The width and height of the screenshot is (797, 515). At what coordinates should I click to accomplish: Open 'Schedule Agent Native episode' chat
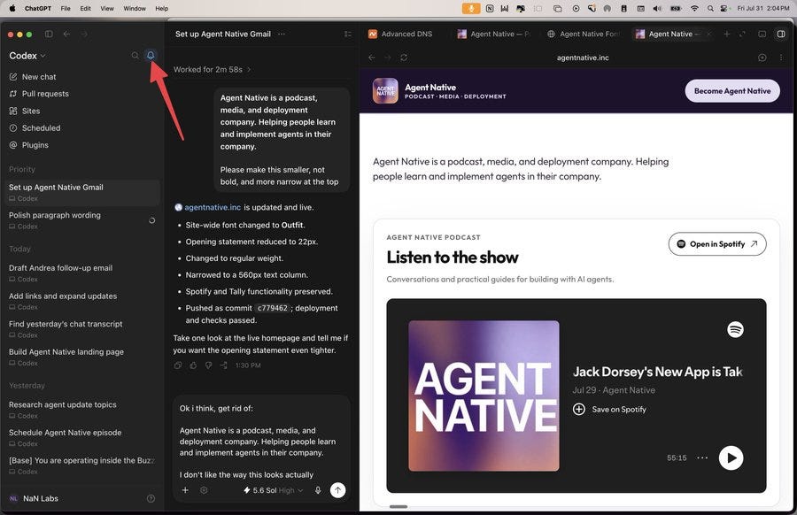click(x=81, y=437)
